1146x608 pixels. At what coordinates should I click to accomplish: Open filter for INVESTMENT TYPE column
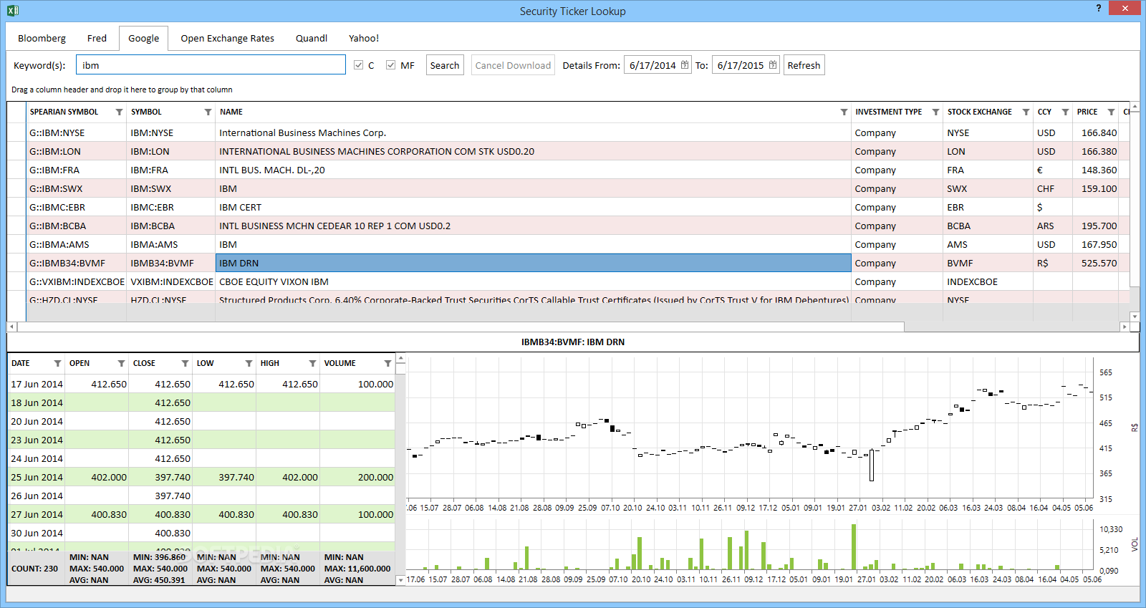(935, 112)
